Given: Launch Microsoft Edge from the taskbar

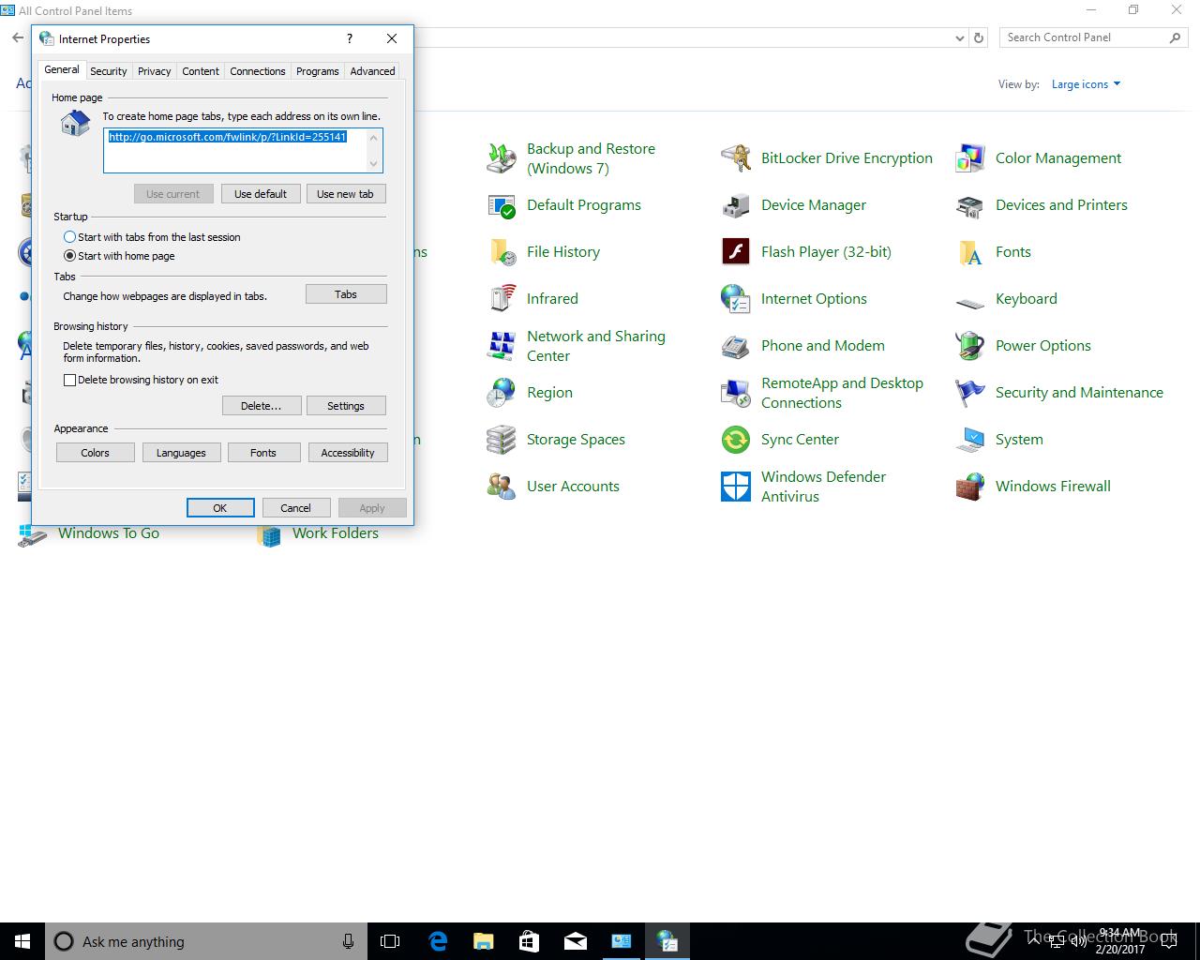Looking at the screenshot, I should 438,941.
